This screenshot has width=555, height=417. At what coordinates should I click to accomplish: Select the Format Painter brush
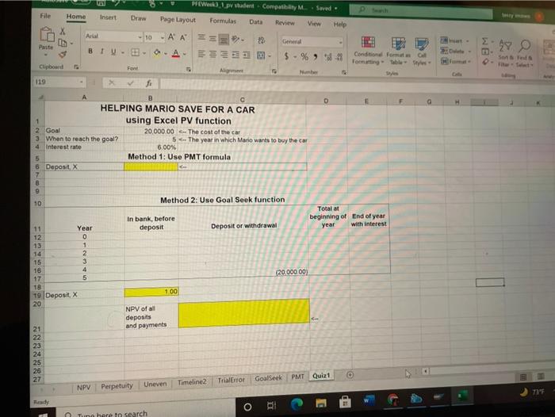click(x=63, y=54)
